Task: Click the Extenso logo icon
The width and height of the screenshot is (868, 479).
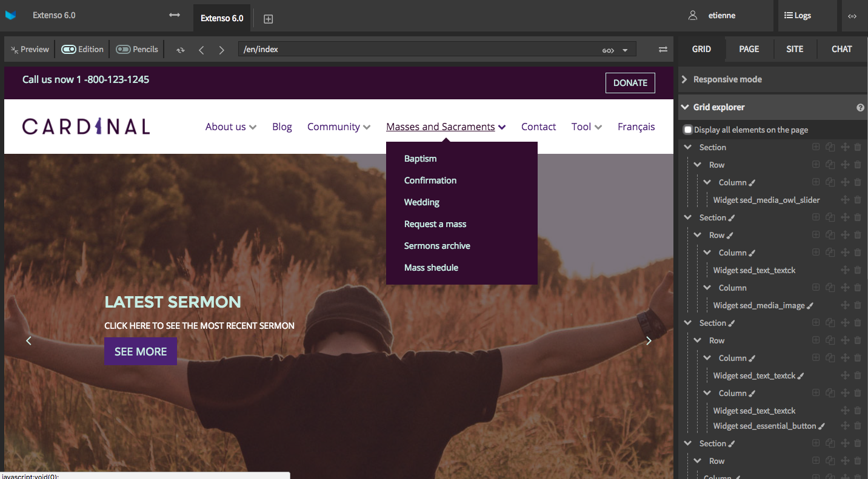Action: (10, 15)
